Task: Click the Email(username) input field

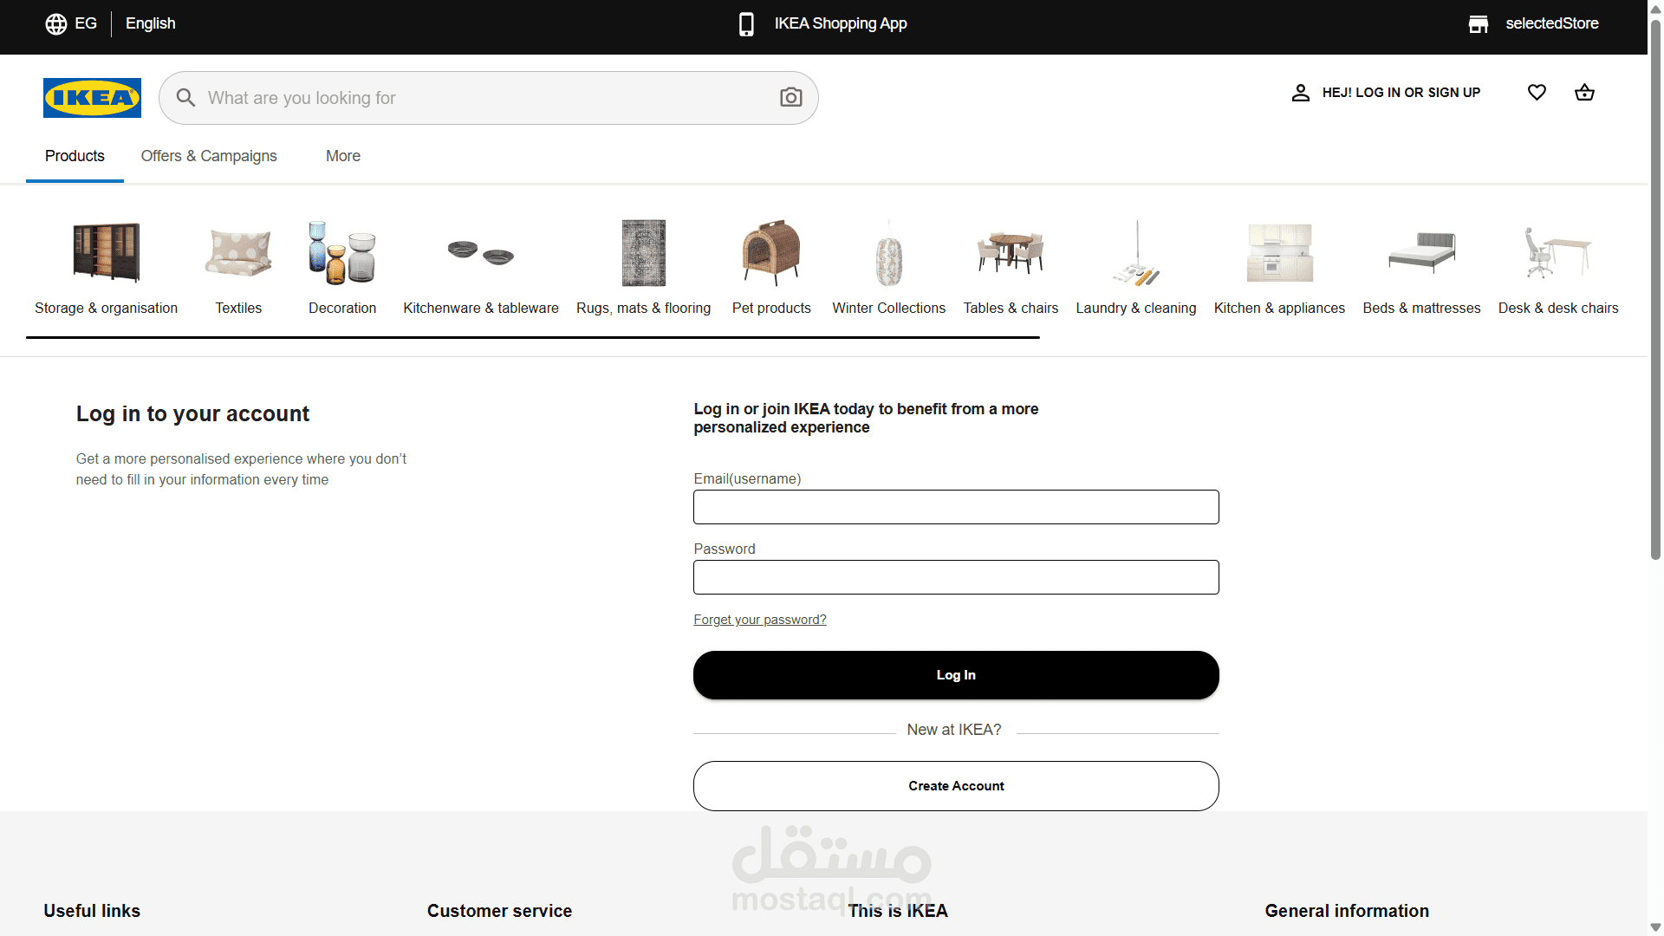Action: point(956,507)
